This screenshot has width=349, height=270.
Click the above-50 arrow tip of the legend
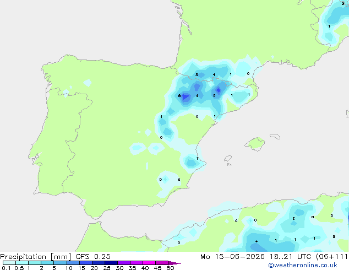click(x=174, y=263)
